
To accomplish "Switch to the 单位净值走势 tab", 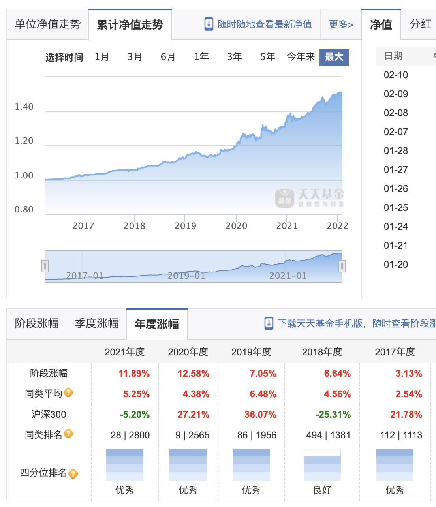I will (47, 24).
